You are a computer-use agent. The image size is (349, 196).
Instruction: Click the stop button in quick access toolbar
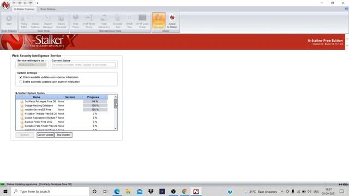20,3
